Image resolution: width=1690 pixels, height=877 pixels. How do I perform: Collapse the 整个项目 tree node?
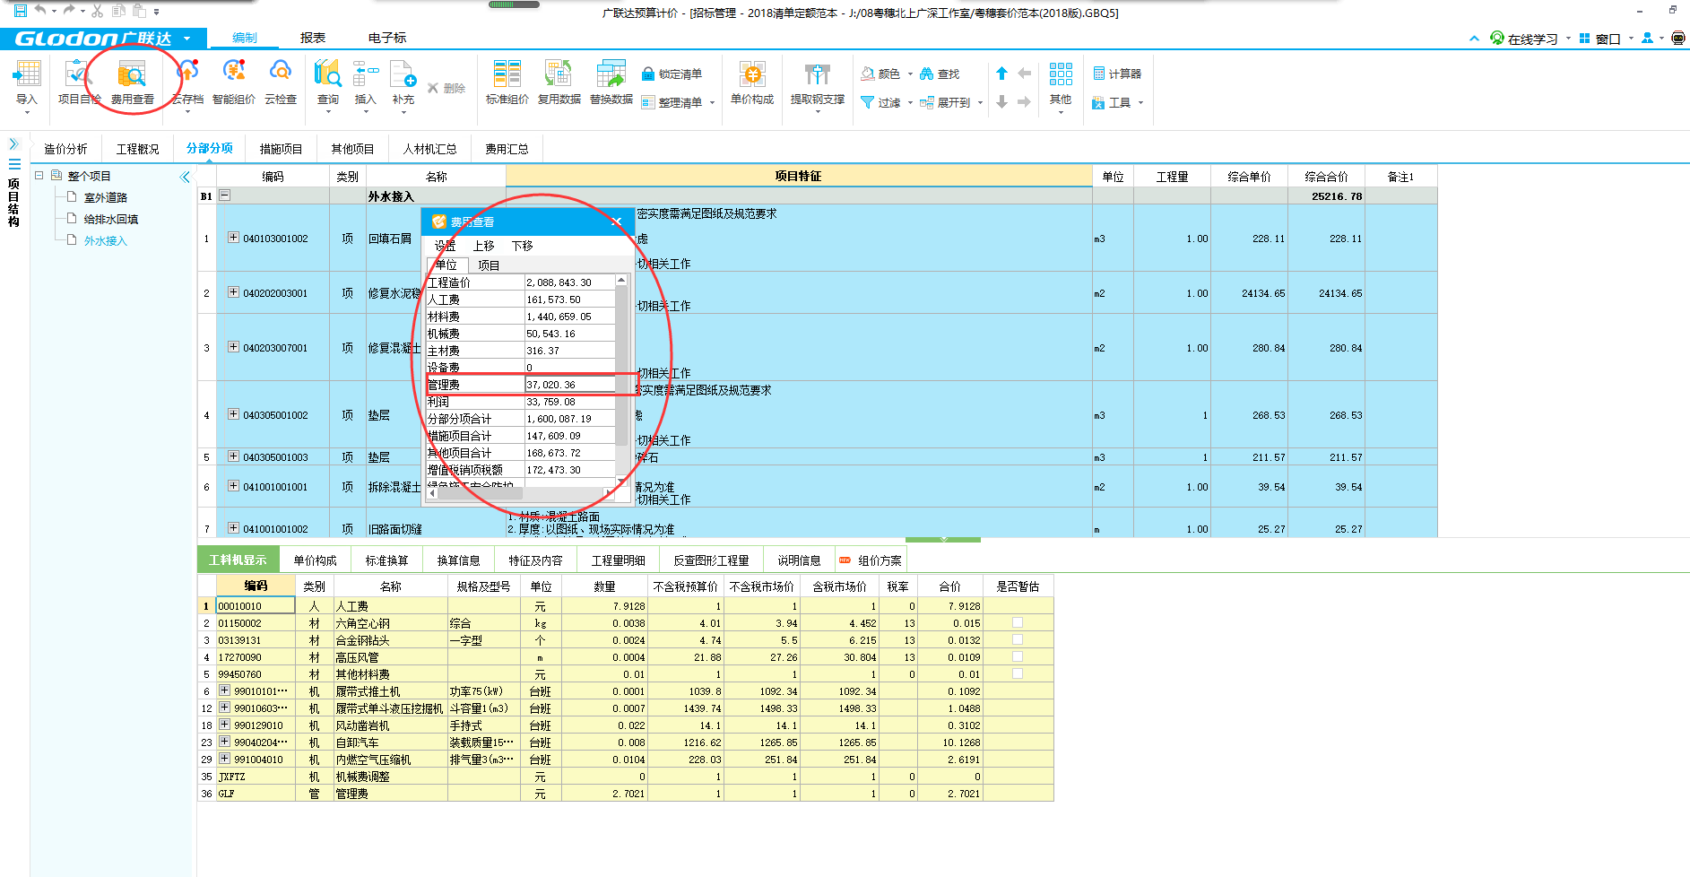pos(39,176)
